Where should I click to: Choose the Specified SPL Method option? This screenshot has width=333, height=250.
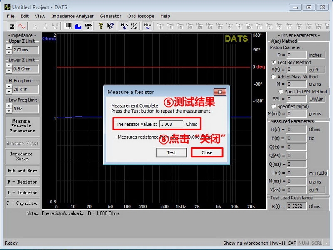point(281,91)
